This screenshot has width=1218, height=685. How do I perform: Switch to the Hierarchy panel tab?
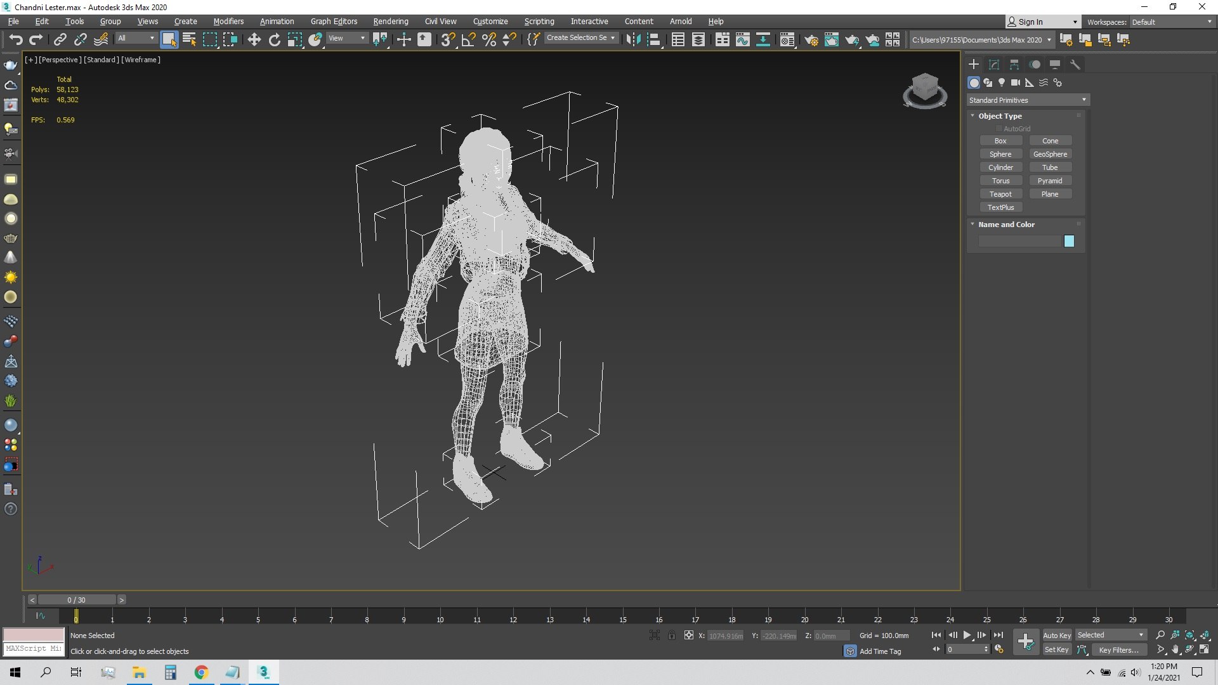pyautogui.click(x=1014, y=65)
